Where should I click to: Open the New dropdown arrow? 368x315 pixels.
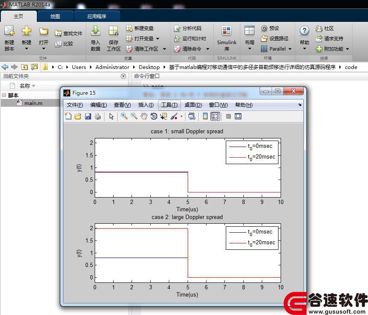(x=26, y=49)
